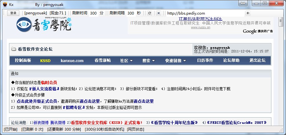
Task: Click the 『招聘专区』 link
Action: 74,107
